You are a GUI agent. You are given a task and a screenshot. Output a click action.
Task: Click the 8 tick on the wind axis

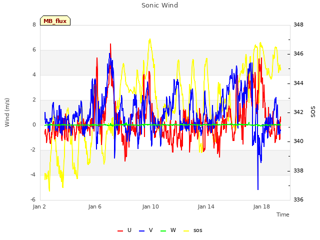click(x=34, y=24)
